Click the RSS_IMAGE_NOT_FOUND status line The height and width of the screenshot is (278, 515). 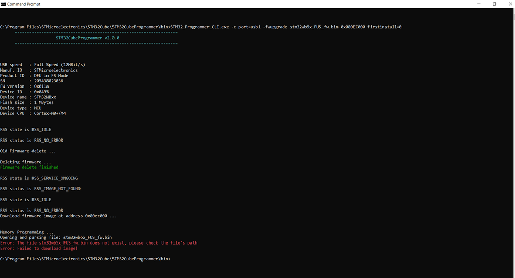[40, 189]
